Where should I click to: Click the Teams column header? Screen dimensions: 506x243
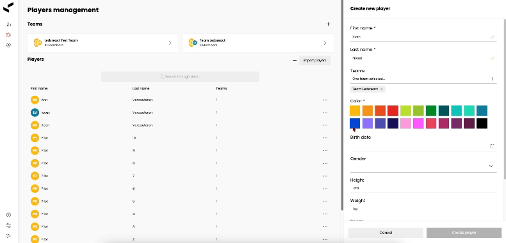pyautogui.click(x=222, y=88)
